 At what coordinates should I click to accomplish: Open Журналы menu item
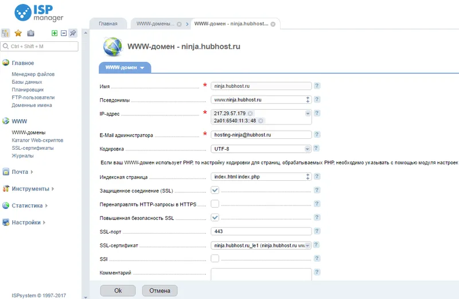(22, 156)
